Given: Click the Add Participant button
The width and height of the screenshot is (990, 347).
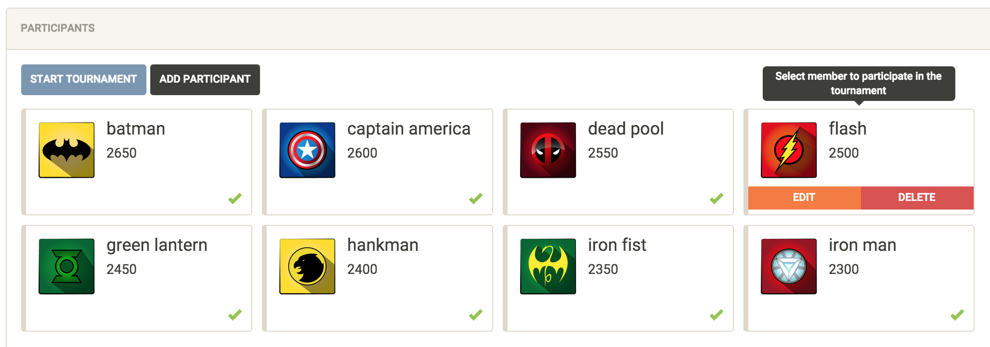Looking at the screenshot, I should [x=205, y=79].
